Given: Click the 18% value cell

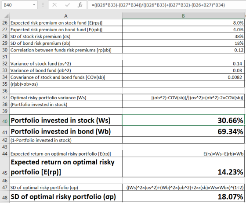Looking at the screenshot, I should click(x=183, y=43).
